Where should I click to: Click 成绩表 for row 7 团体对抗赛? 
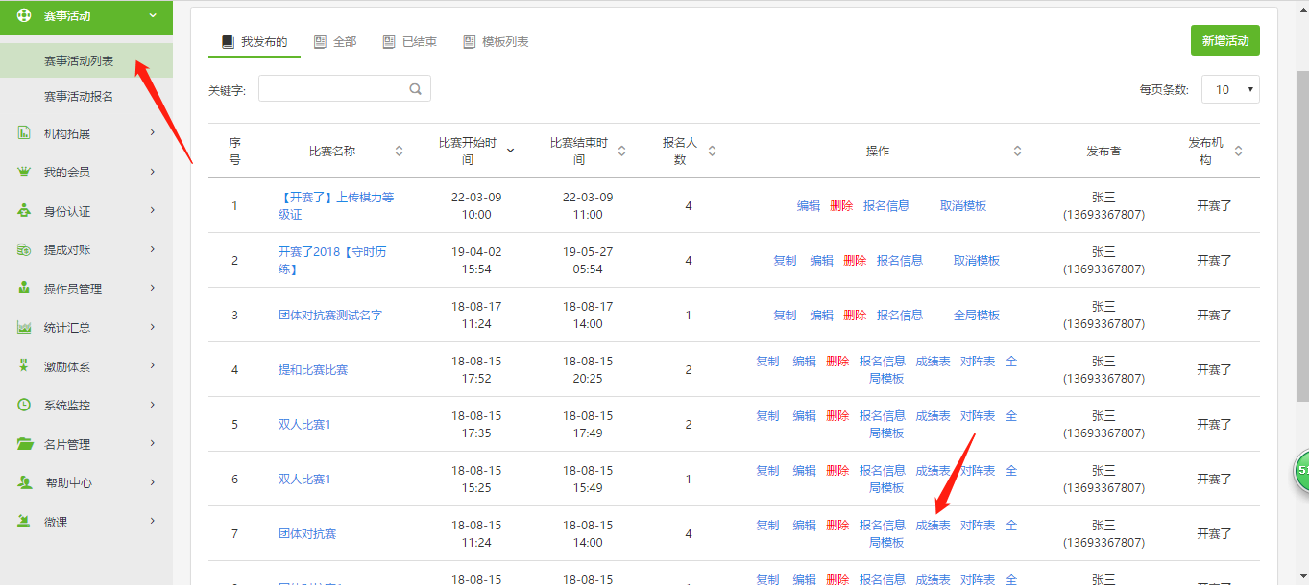(933, 525)
